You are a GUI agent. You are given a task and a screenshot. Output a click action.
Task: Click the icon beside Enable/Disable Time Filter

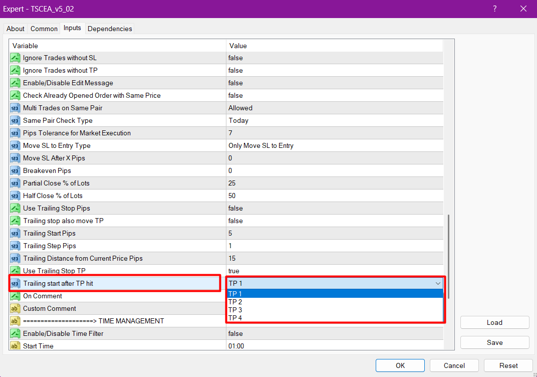pos(15,334)
